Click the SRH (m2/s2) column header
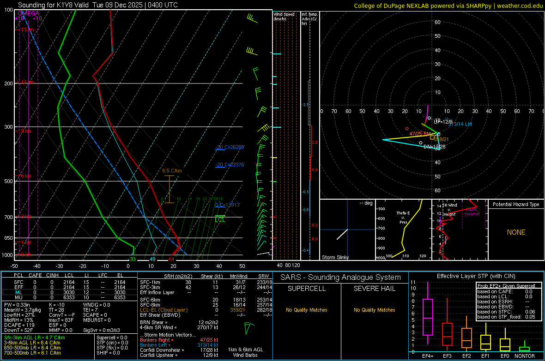This screenshot has width=545, height=361. [178, 276]
